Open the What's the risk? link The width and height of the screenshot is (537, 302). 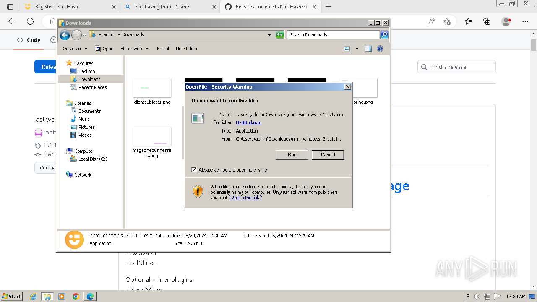pos(245,198)
